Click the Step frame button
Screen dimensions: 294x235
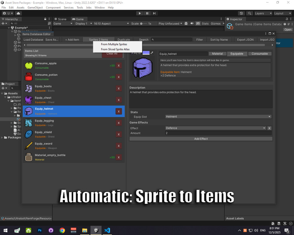tap(154, 13)
